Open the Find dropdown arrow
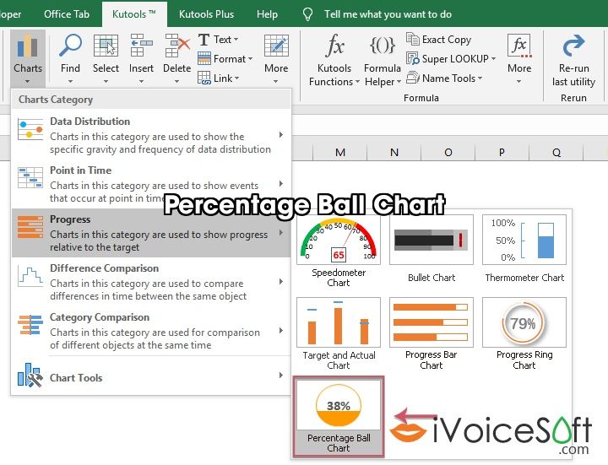Screen dimensions: 608x465 pos(70,81)
